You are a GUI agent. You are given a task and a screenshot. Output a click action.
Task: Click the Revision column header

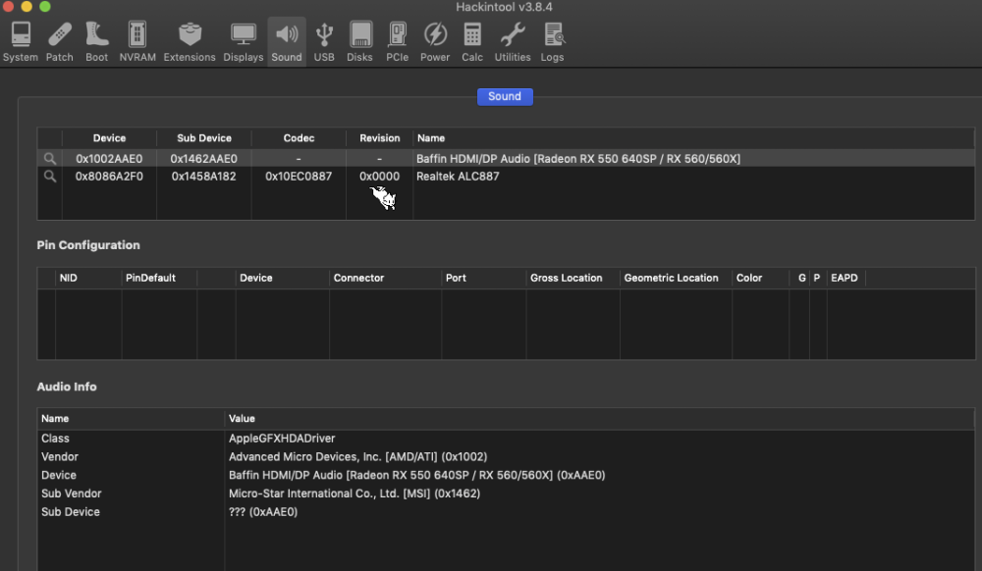(379, 138)
